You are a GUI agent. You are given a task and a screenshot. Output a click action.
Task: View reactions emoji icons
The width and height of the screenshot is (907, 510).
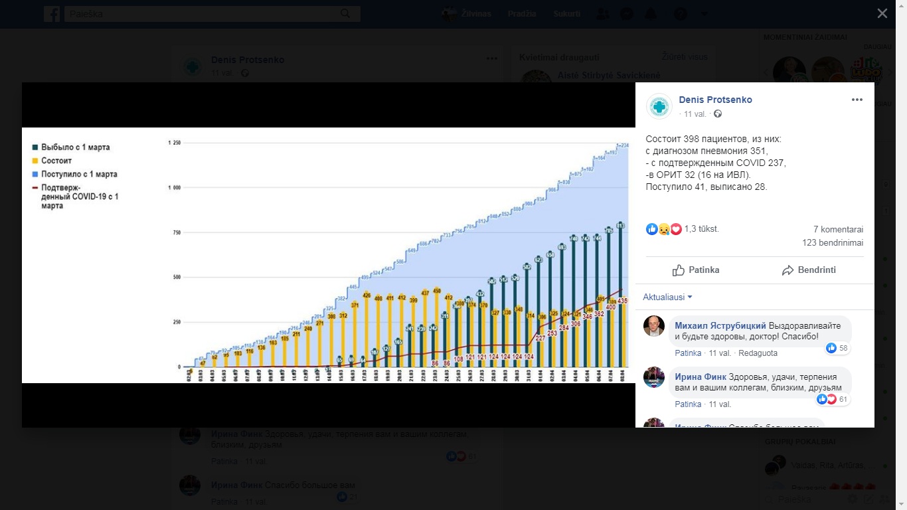pos(663,229)
